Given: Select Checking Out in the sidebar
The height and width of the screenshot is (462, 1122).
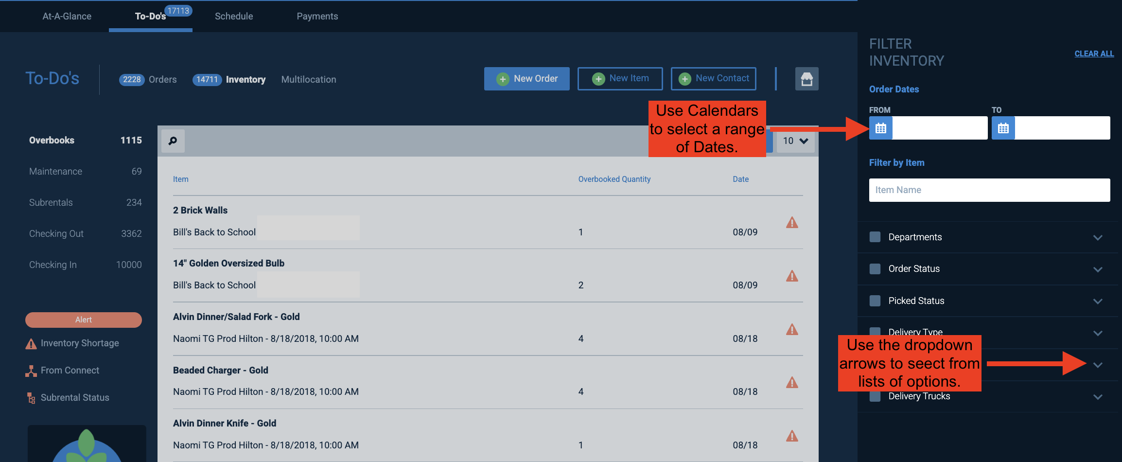Looking at the screenshot, I should tap(86, 234).
